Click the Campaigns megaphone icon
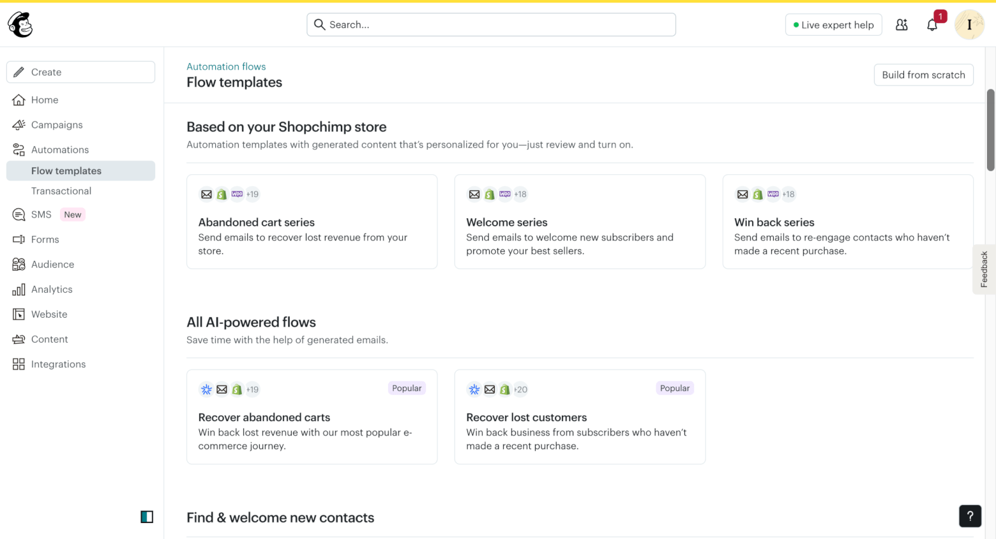 pos(19,124)
